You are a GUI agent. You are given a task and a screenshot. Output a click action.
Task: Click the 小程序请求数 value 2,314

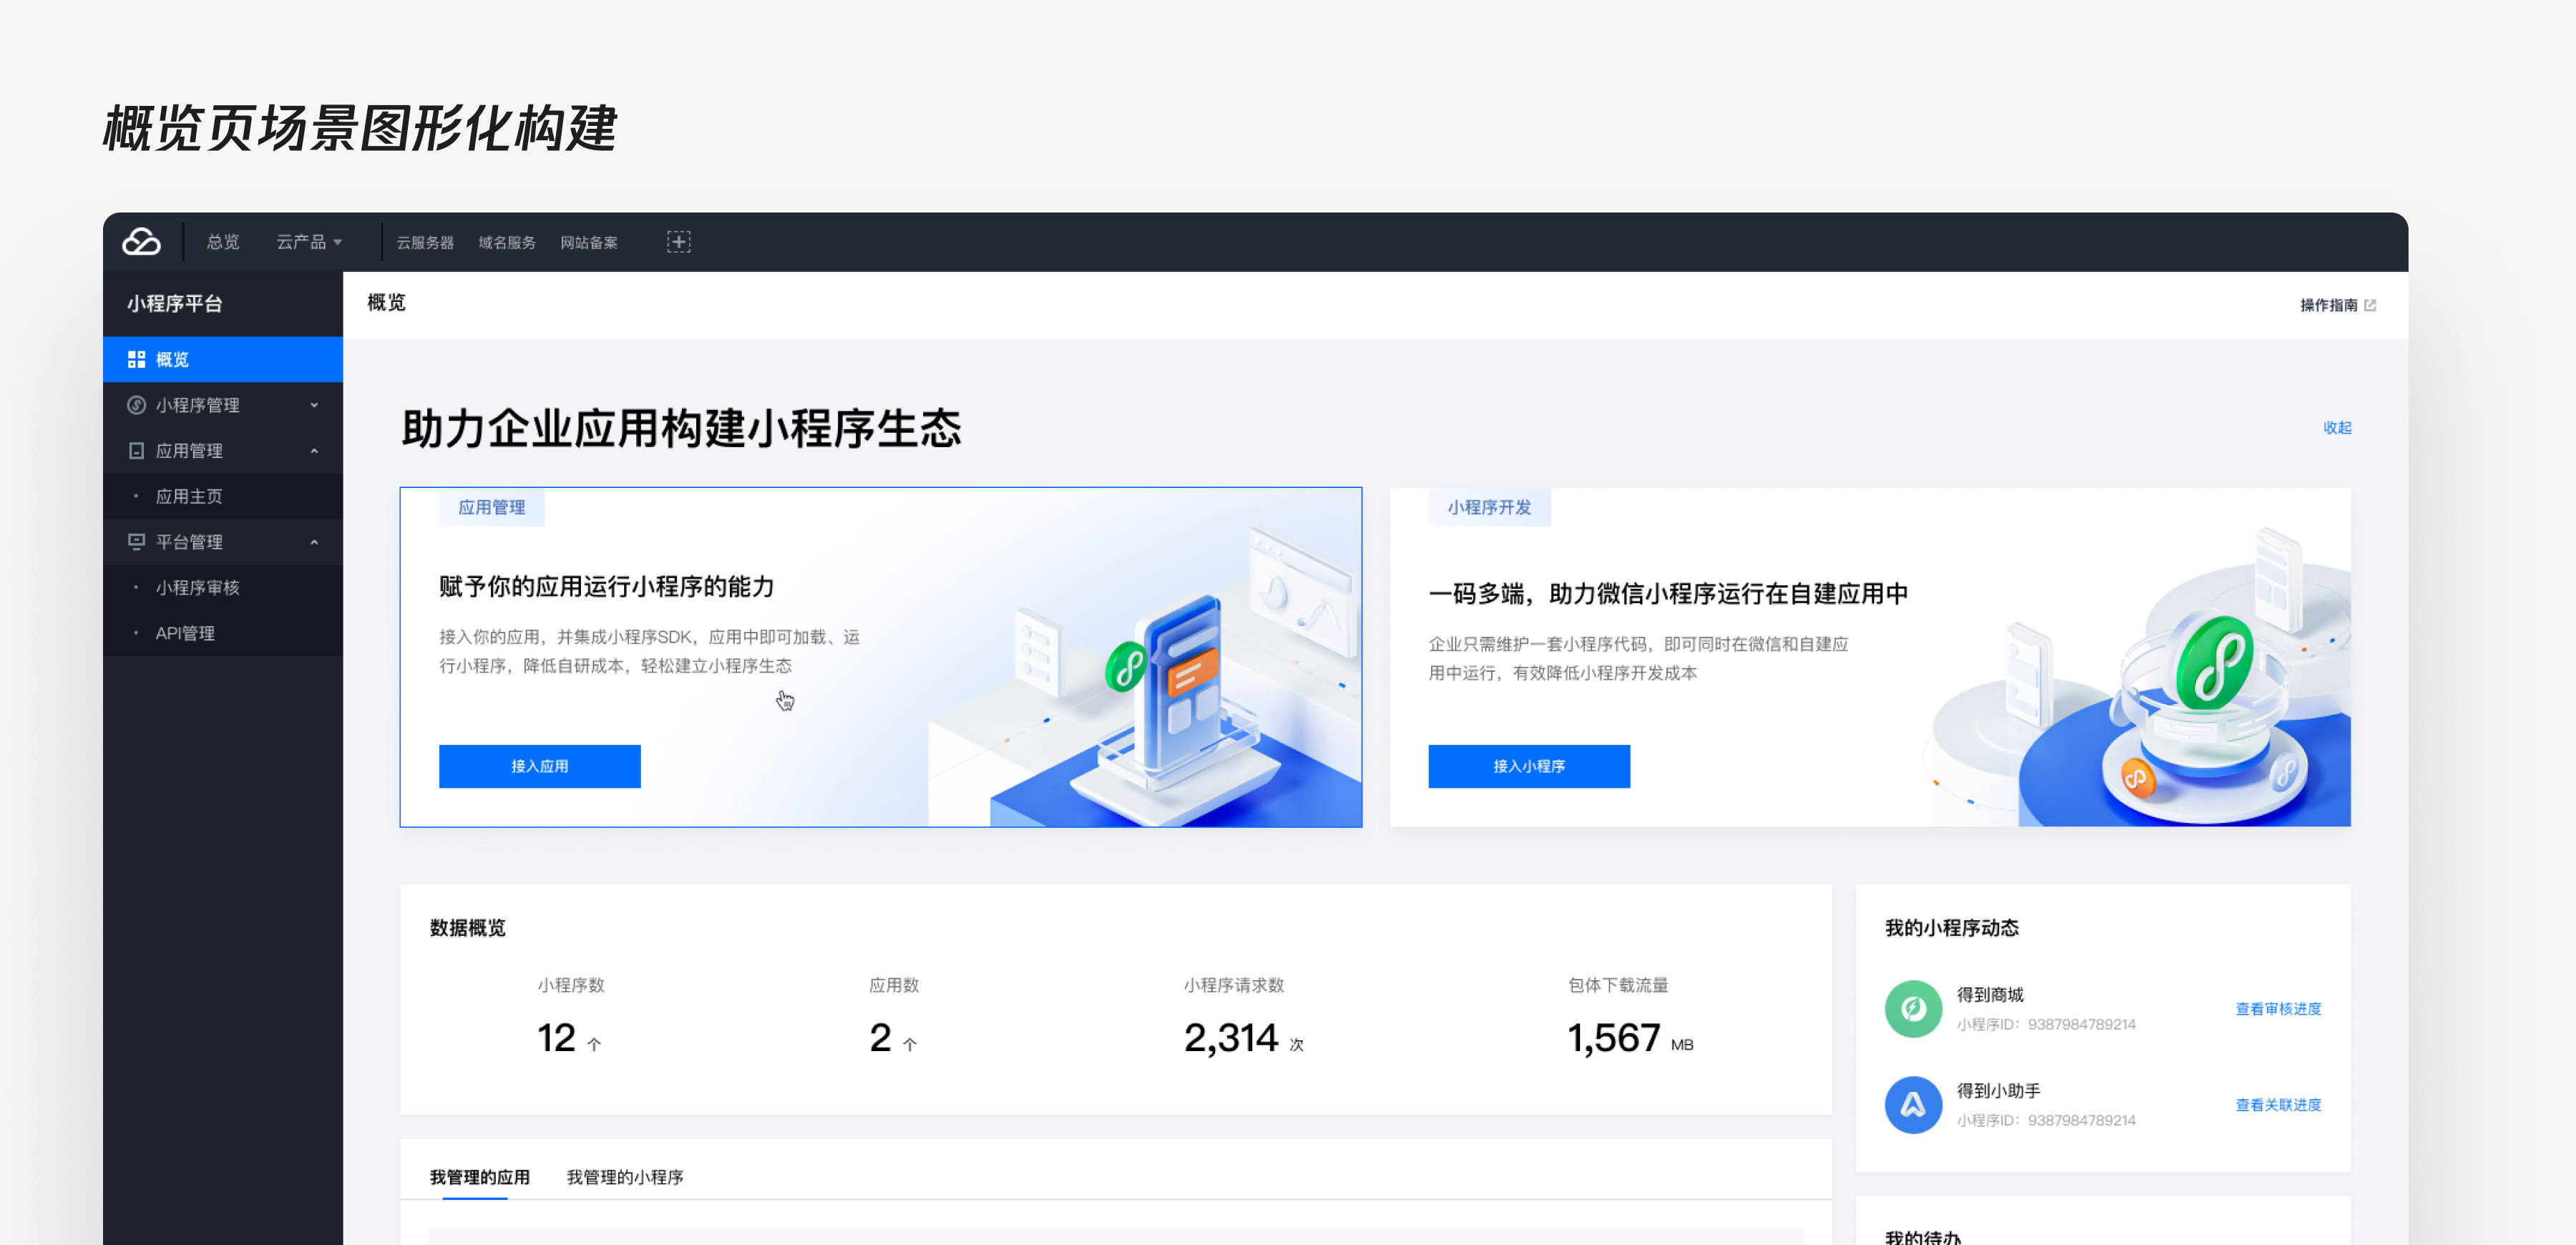[x=1230, y=1038]
